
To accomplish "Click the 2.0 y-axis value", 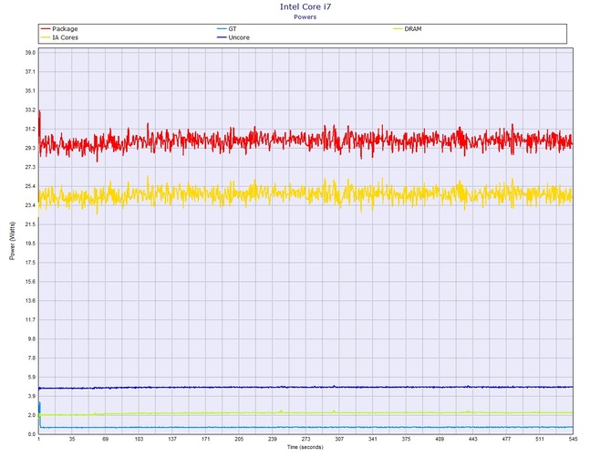I will pyautogui.click(x=32, y=415).
